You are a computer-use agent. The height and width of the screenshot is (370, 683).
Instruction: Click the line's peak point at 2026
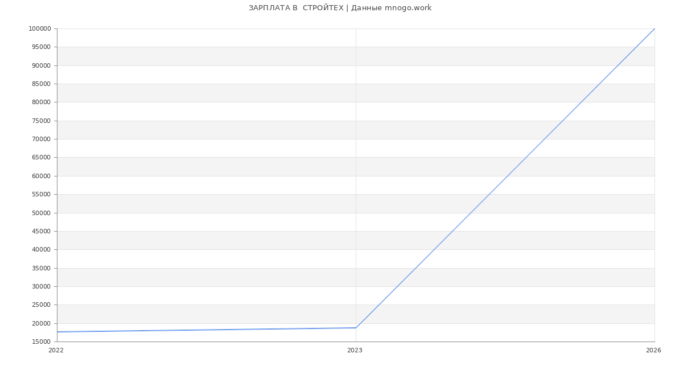(x=654, y=29)
